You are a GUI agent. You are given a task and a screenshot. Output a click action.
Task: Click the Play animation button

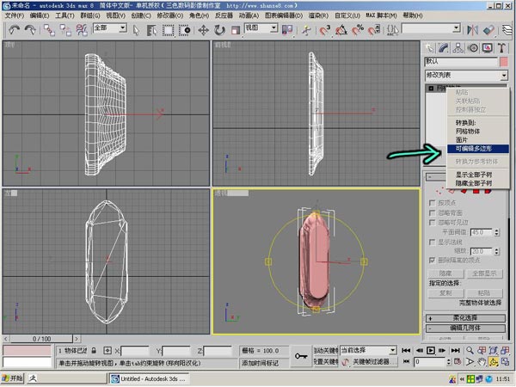pos(431,351)
